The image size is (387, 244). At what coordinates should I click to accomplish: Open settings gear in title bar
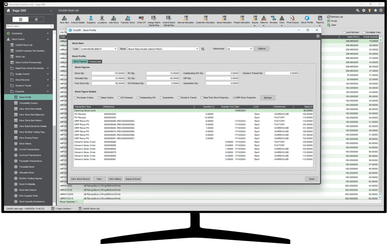click(364, 10)
